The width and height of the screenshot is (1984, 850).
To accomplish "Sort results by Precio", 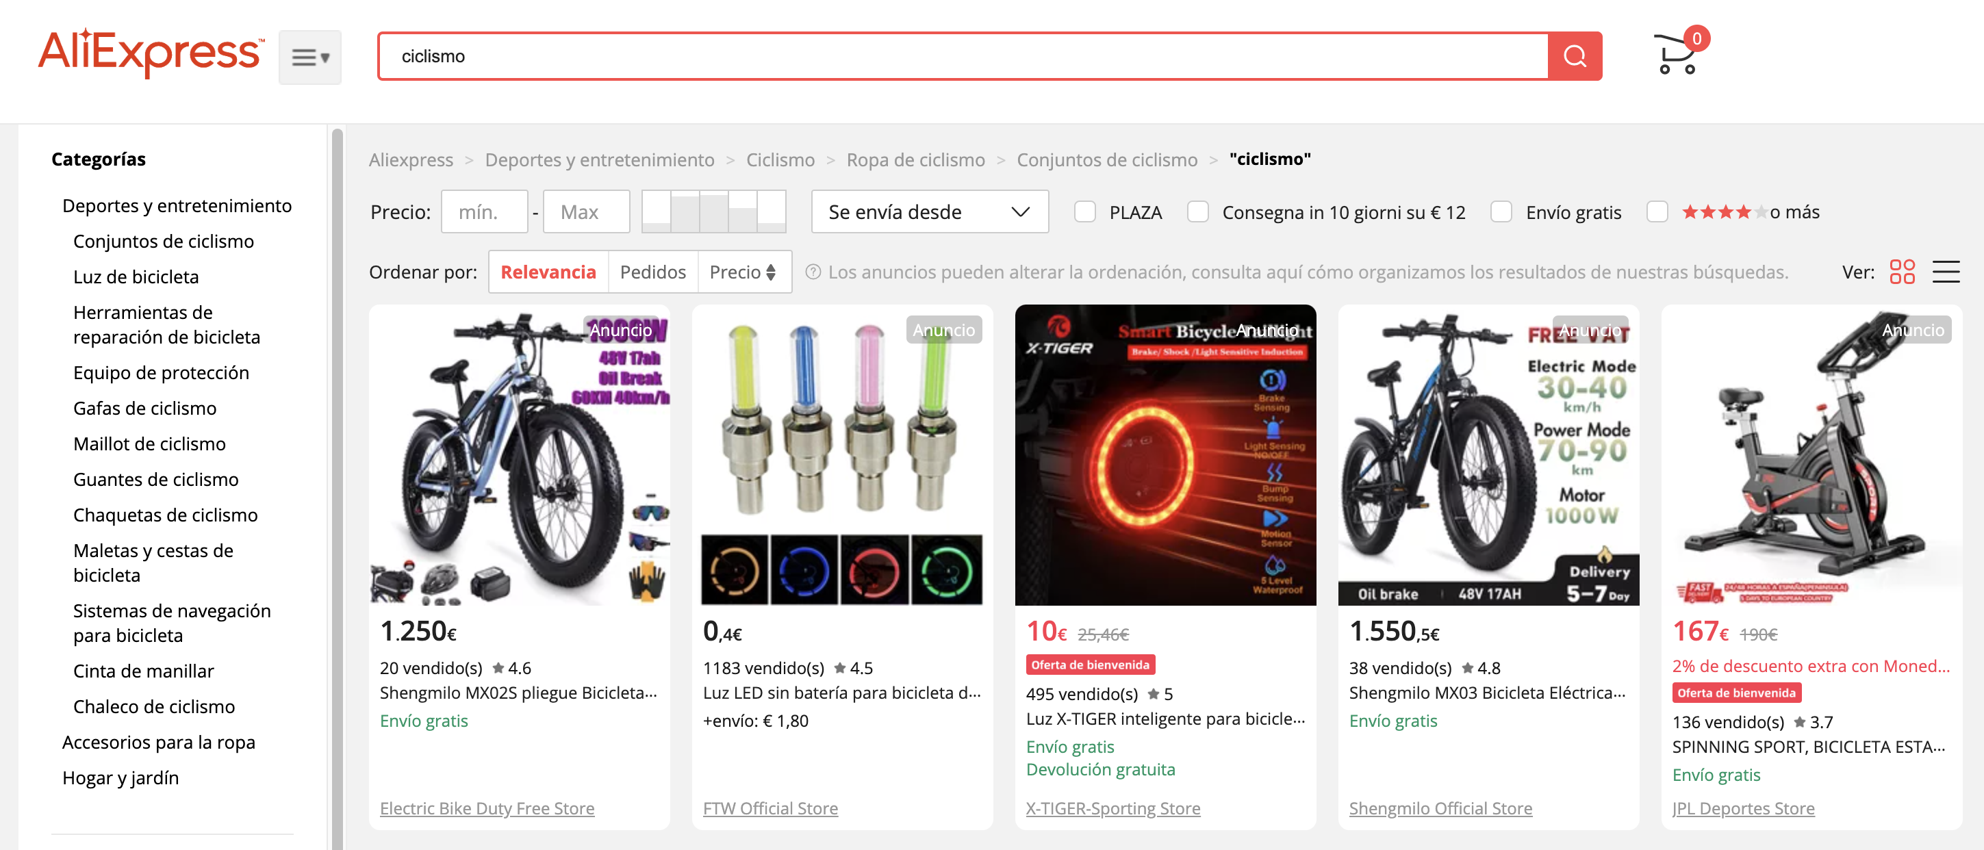I will pyautogui.click(x=743, y=272).
